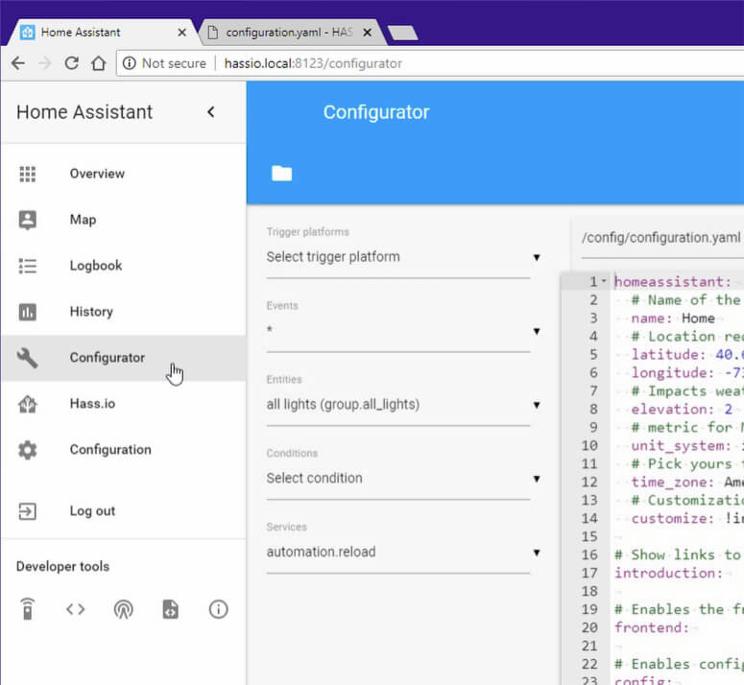Click the History chart icon
Screen dimensions: 744x685
pyautogui.click(x=28, y=312)
